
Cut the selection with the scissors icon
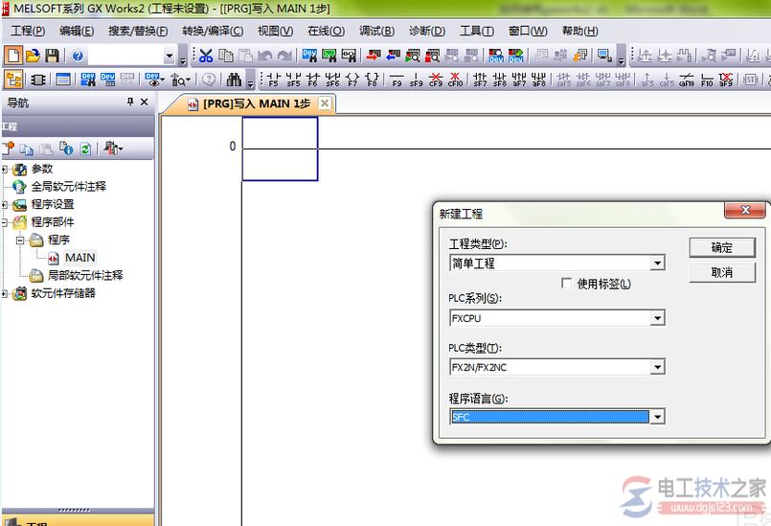coord(206,56)
